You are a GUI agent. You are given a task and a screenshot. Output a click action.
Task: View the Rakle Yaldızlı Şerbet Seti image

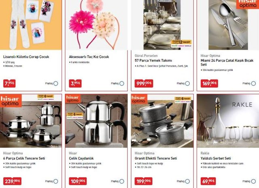(228, 121)
